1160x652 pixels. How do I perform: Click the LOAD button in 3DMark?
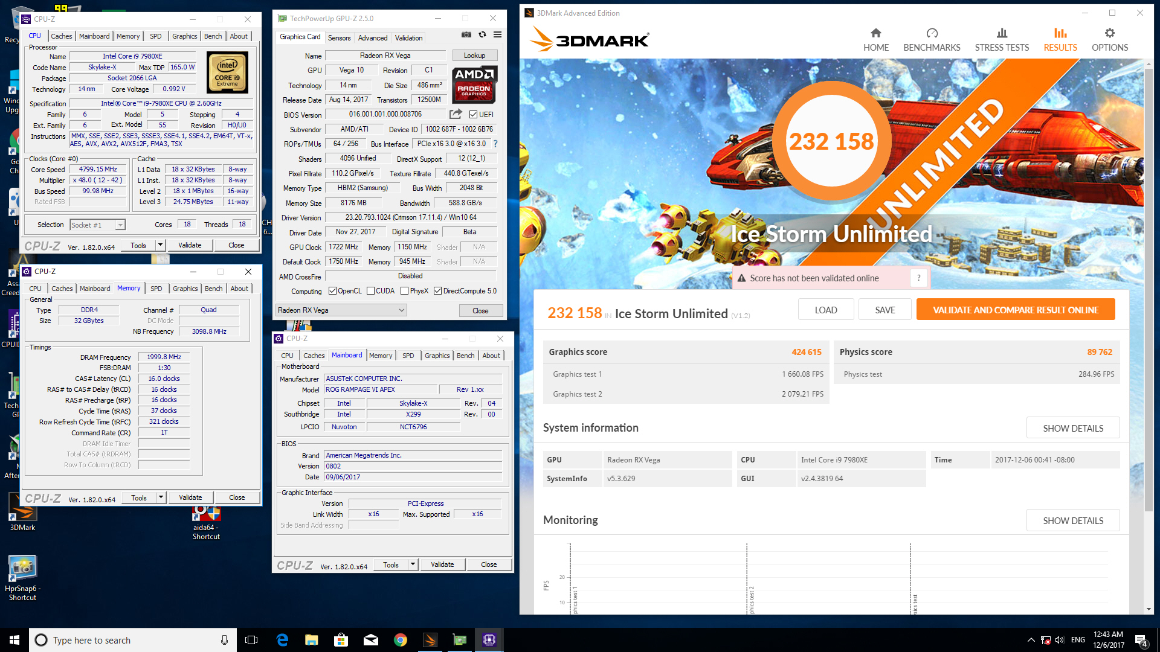(x=826, y=310)
